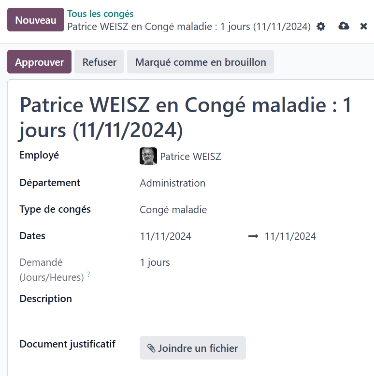This screenshot has height=376, width=374.
Task: Click the Refuser button
Action: [x=99, y=62]
